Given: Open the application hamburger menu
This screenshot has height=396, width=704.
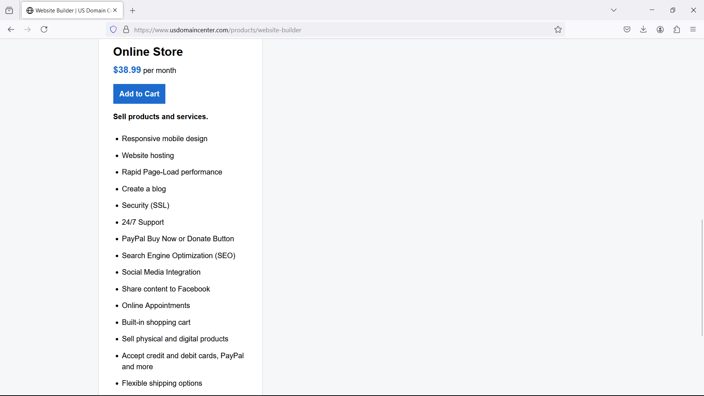Looking at the screenshot, I should [693, 30].
